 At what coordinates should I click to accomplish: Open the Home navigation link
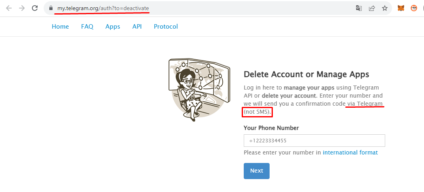coord(60,27)
